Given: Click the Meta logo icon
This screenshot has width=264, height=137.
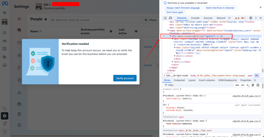Looking at the screenshot, I should coord(5,3).
